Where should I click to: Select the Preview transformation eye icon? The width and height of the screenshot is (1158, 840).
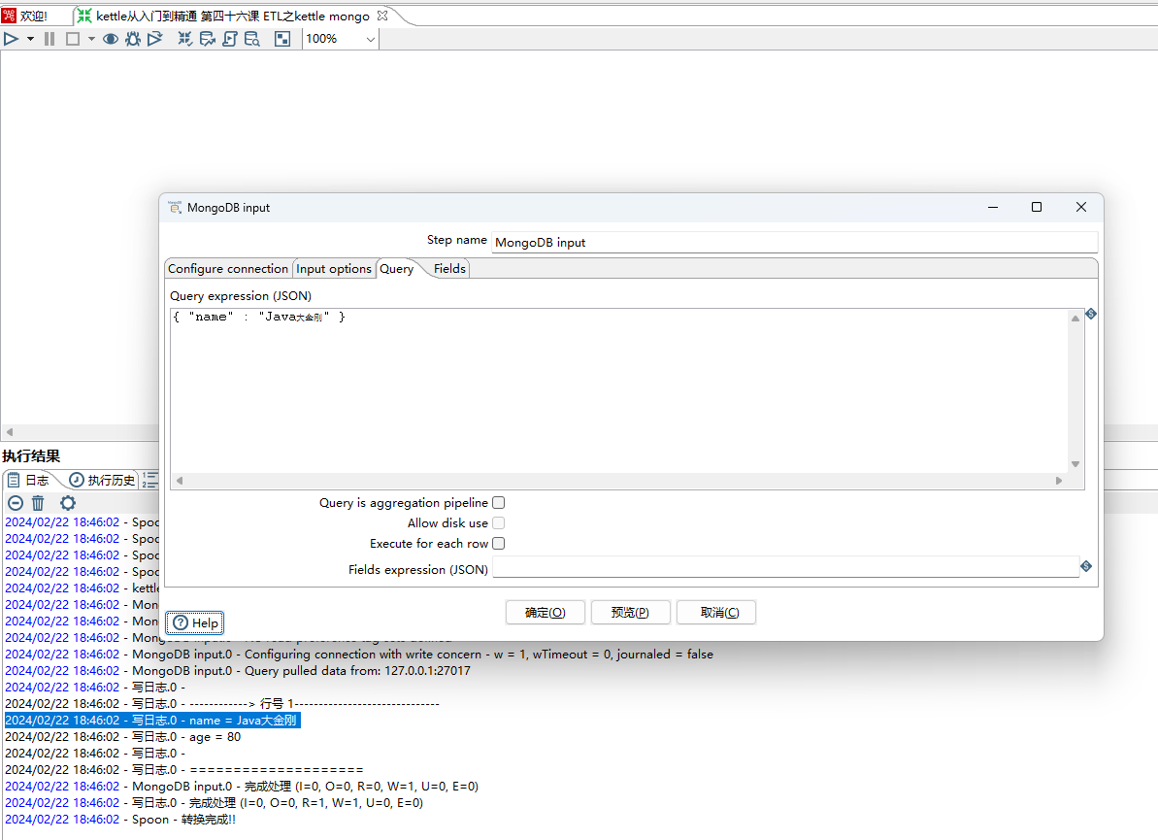[x=111, y=39]
